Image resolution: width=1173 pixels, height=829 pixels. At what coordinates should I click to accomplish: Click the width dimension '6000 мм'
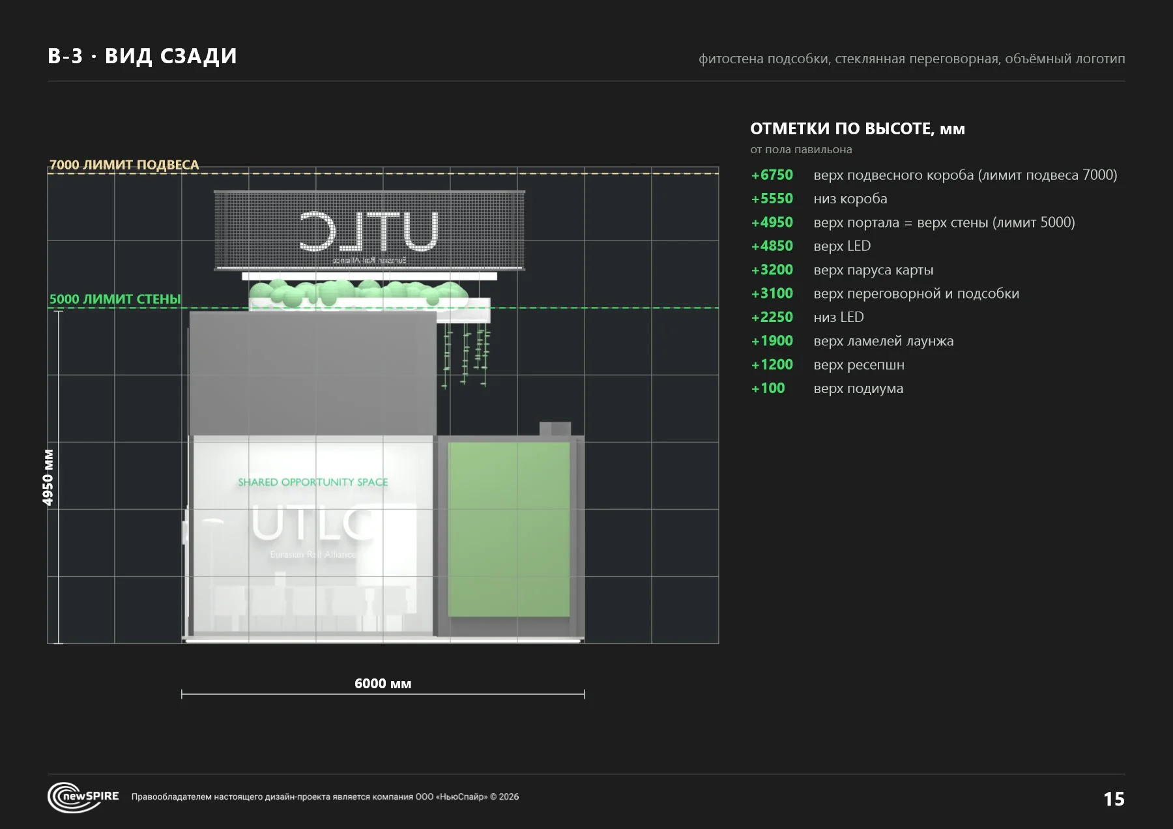(x=383, y=684)
